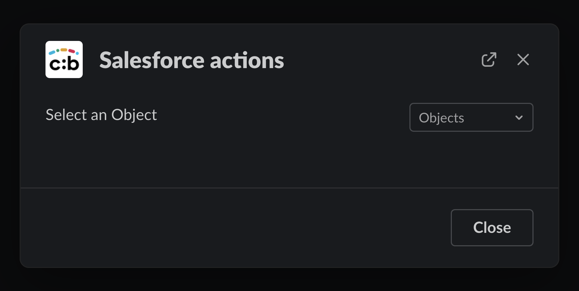Click the Select an Object label
The image size is (579, 291).
(101, 115)
